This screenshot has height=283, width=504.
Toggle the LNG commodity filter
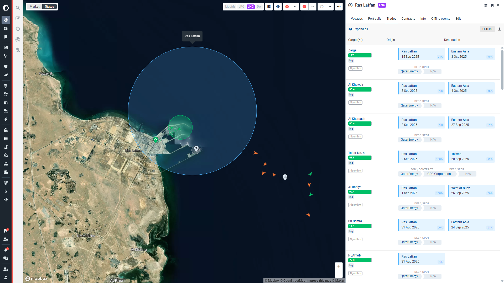click(x=251, y=7)
